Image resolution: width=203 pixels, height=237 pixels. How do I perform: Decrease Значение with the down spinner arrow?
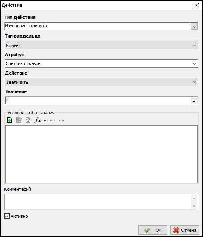(194, 102)
